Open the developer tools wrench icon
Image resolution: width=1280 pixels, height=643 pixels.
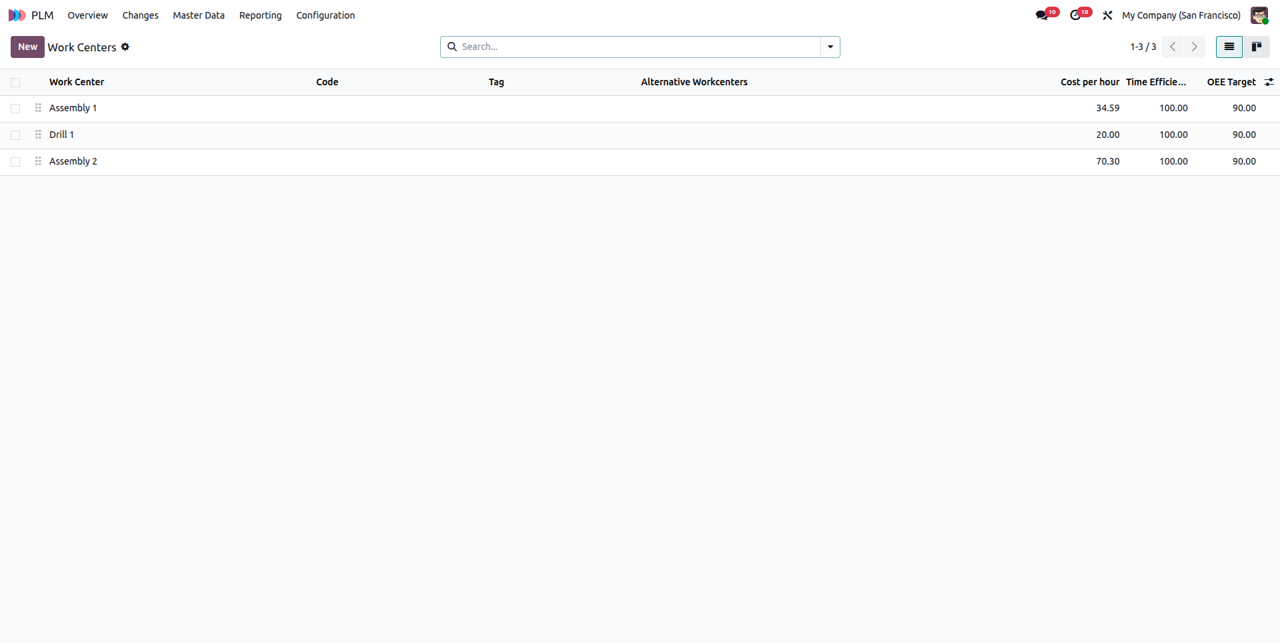(1107, 15)
